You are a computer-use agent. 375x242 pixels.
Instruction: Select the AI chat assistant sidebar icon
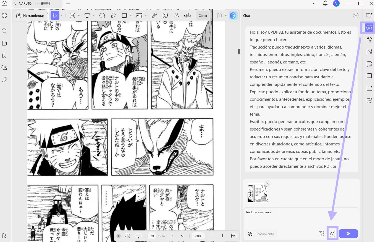point(369,27)
